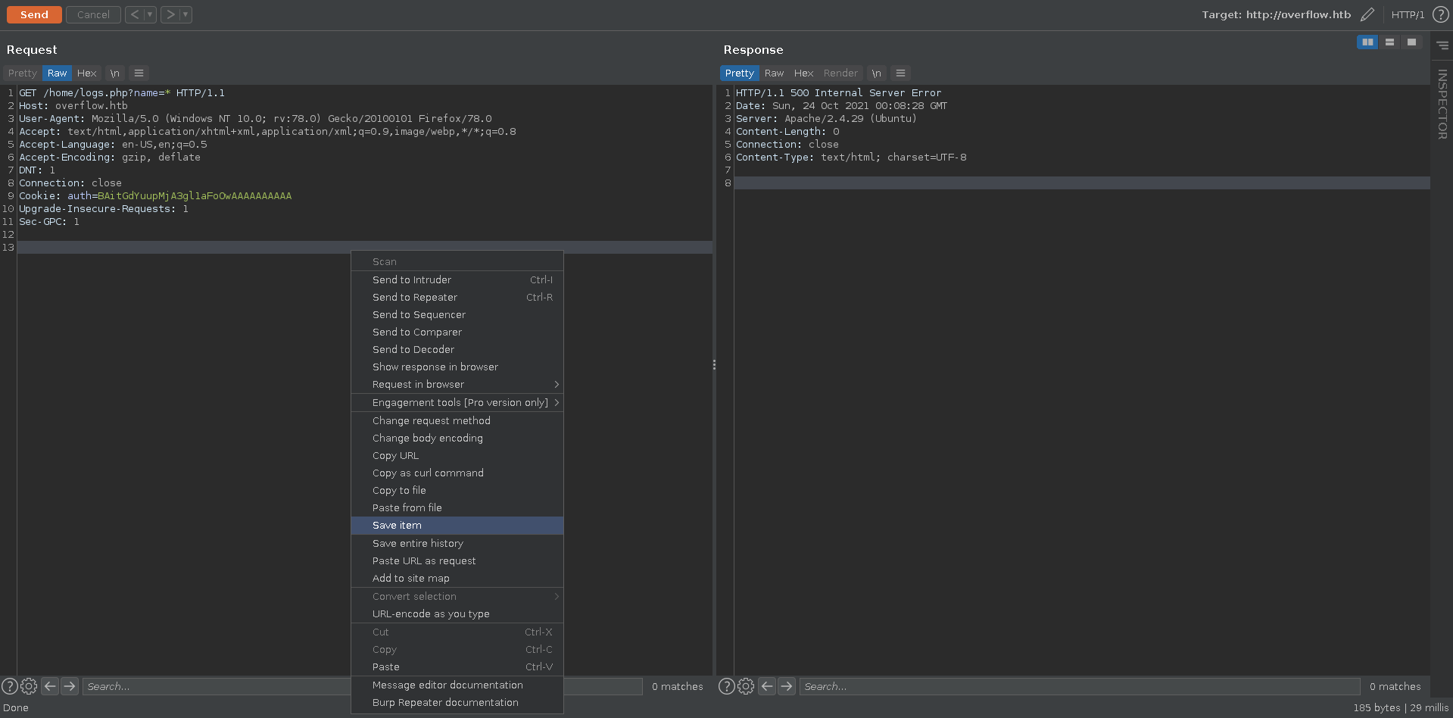Toggle \n characters display in Response

click(876, 73)
